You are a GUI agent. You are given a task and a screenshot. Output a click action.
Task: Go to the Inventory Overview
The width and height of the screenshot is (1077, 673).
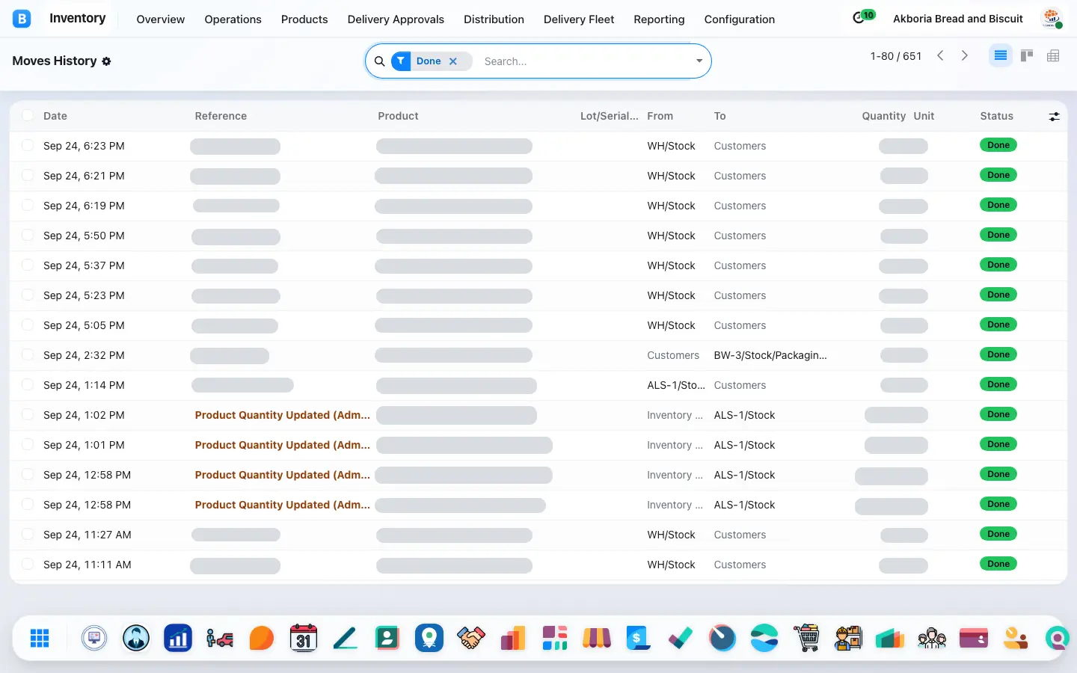click(160, 19)
